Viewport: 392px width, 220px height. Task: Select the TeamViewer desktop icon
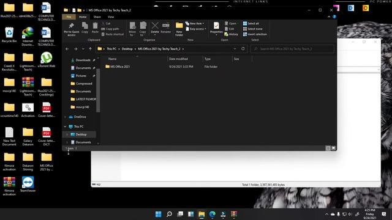pos(28,185)
